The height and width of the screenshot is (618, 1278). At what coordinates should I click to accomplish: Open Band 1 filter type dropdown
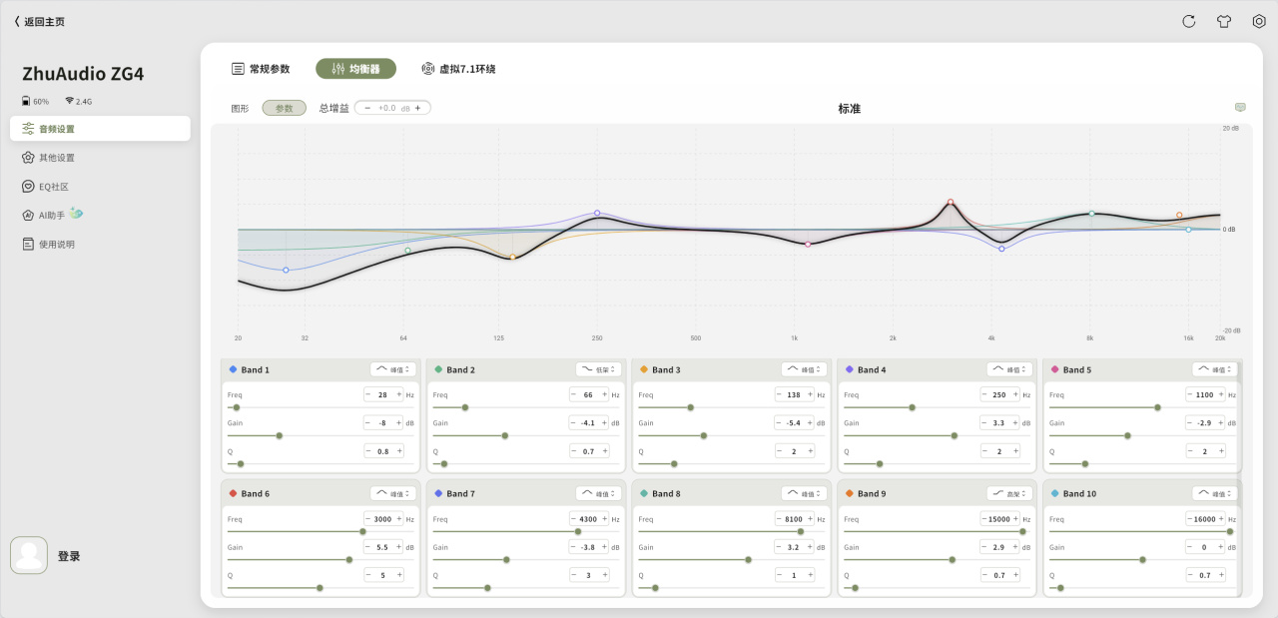(x=393, y=369)
